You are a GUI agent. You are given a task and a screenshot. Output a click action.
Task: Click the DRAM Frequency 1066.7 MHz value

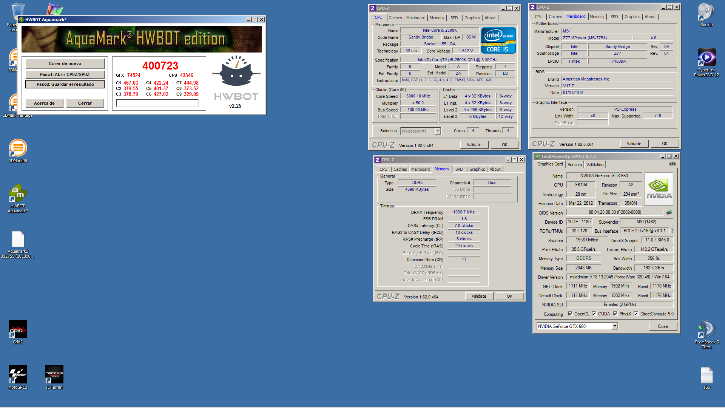[x=464, y=212]
